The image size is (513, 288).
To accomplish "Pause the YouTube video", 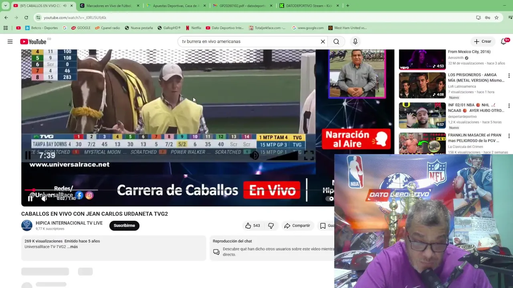I will [30, 198].
